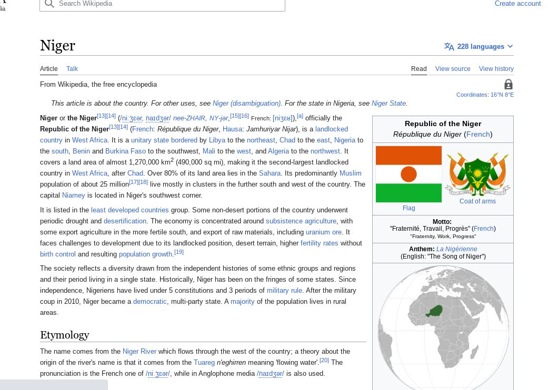Click the Niger River link

coord(140,352)
